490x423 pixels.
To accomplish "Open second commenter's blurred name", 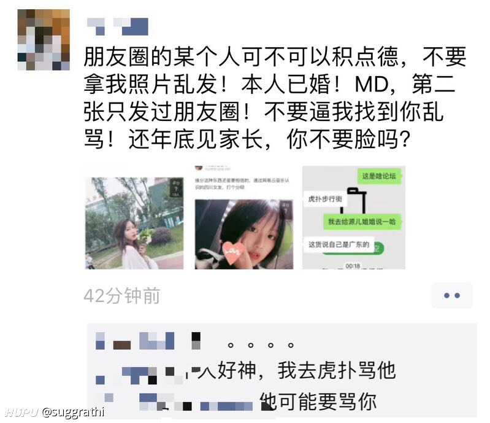I will point(139,375).
